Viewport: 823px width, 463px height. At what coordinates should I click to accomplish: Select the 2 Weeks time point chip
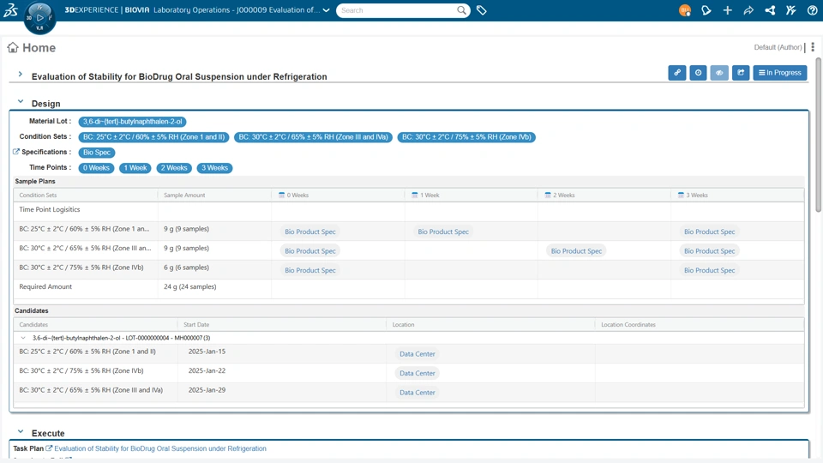tap(174, 168)
